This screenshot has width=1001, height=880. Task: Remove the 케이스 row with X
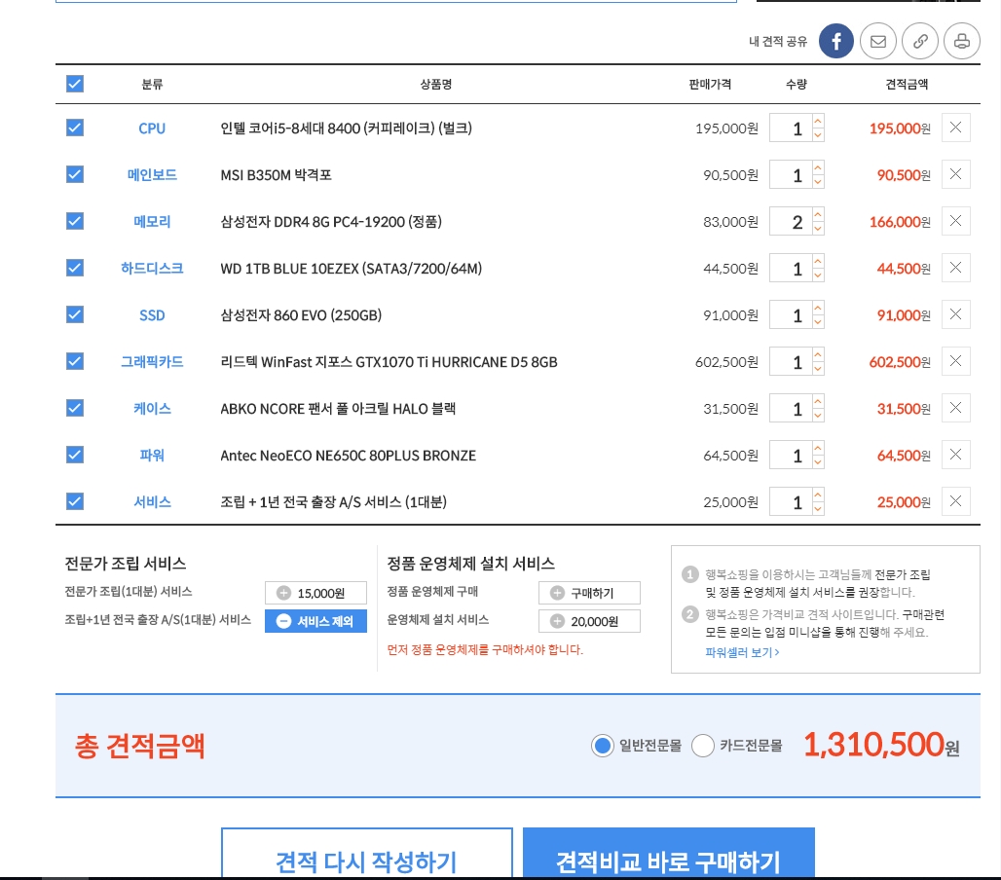pos(955,408)
